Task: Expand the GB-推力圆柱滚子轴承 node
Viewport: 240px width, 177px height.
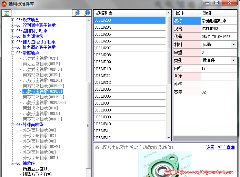Action: pos(12,42)
